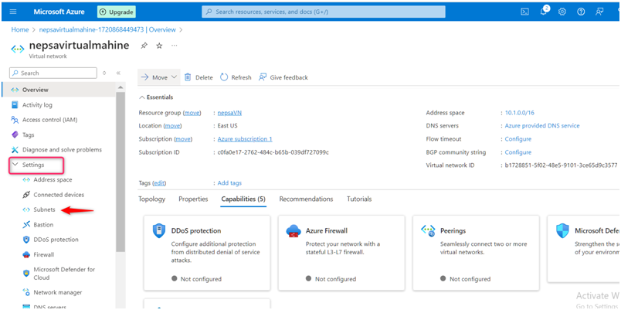Image resolution: width=621 pixels, height=310 pixels.
Task: Click move link beside Subscription
Action: point(183,139)
